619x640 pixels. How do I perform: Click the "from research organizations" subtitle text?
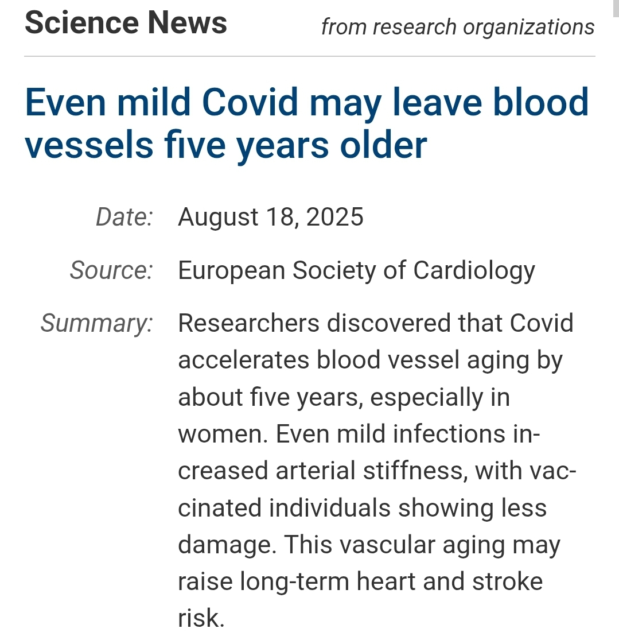(457, 26)
